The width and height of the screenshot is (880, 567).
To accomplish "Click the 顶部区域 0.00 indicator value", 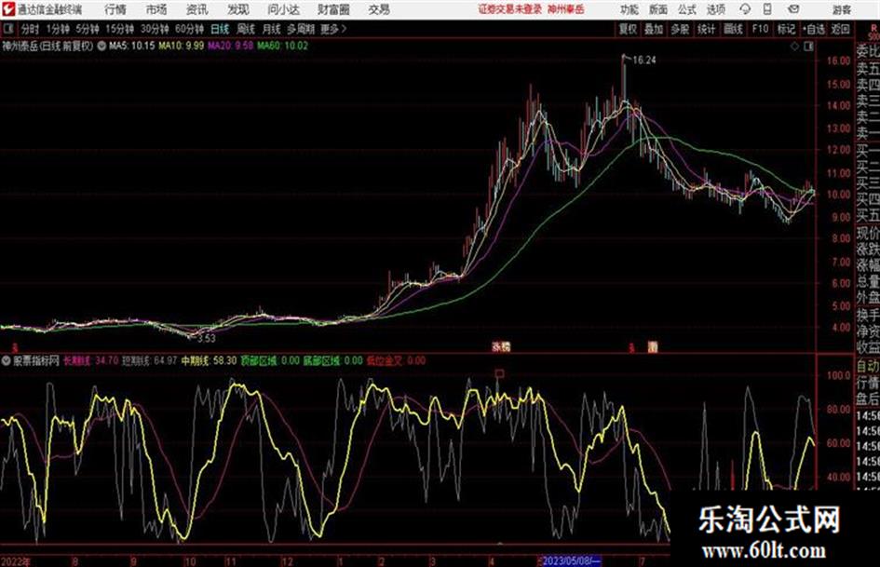I will coord(270,361).
